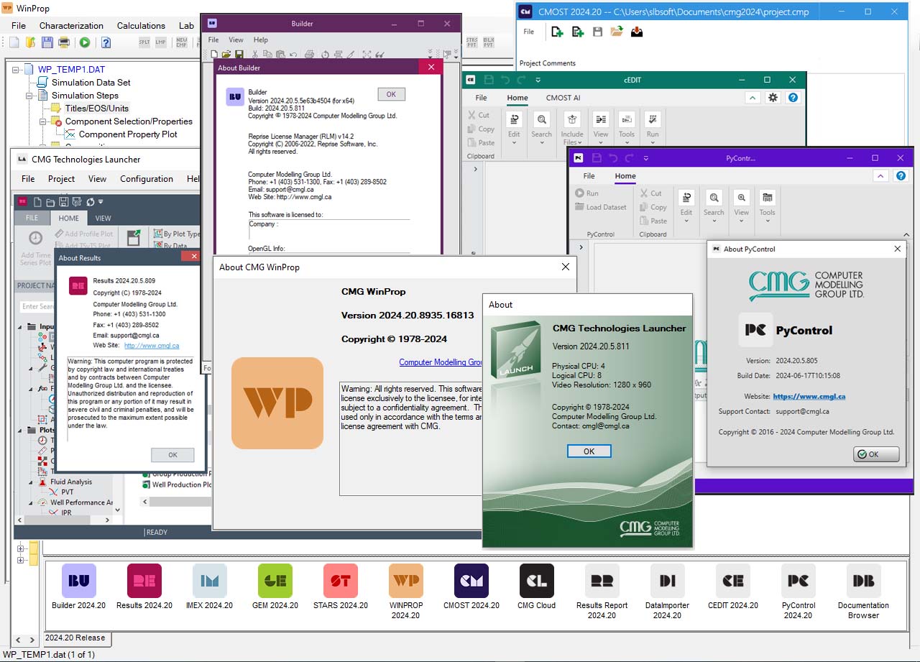
Task: Click the Save icon in WinProp toolbar
Action: coord(47,42)
